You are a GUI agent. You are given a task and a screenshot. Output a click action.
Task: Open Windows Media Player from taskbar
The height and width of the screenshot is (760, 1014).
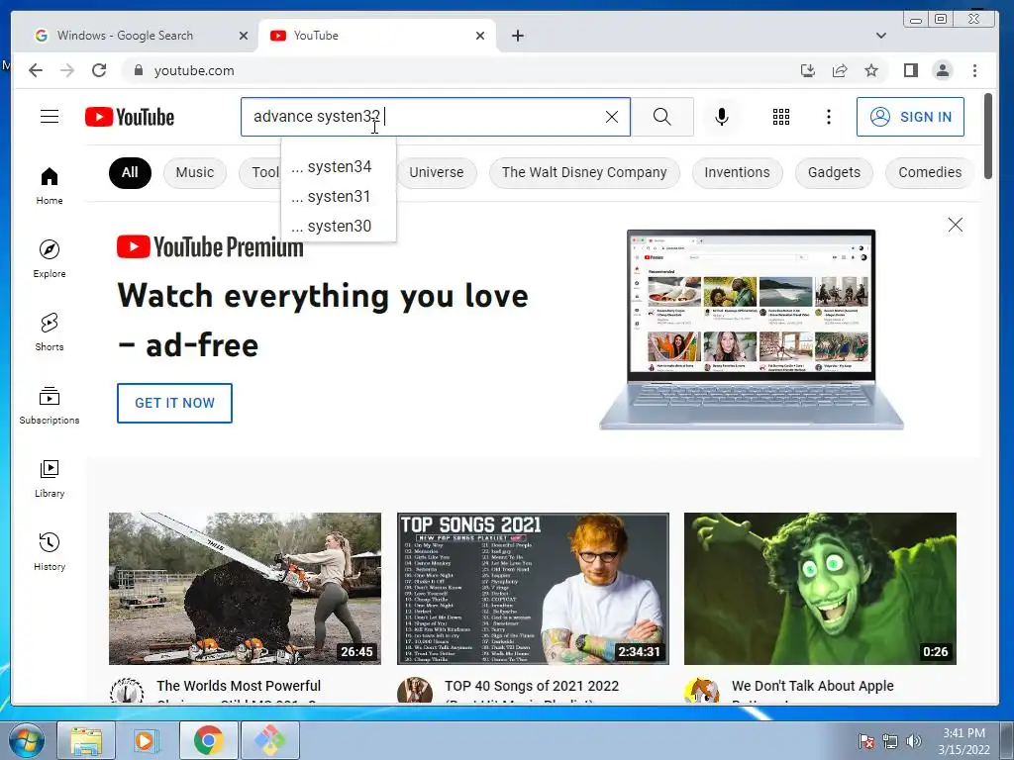(x=147, y=740)
